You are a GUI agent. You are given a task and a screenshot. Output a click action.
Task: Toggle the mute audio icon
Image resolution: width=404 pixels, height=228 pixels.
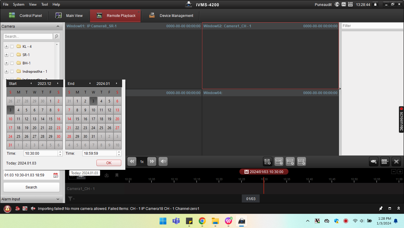pos(163,161)
